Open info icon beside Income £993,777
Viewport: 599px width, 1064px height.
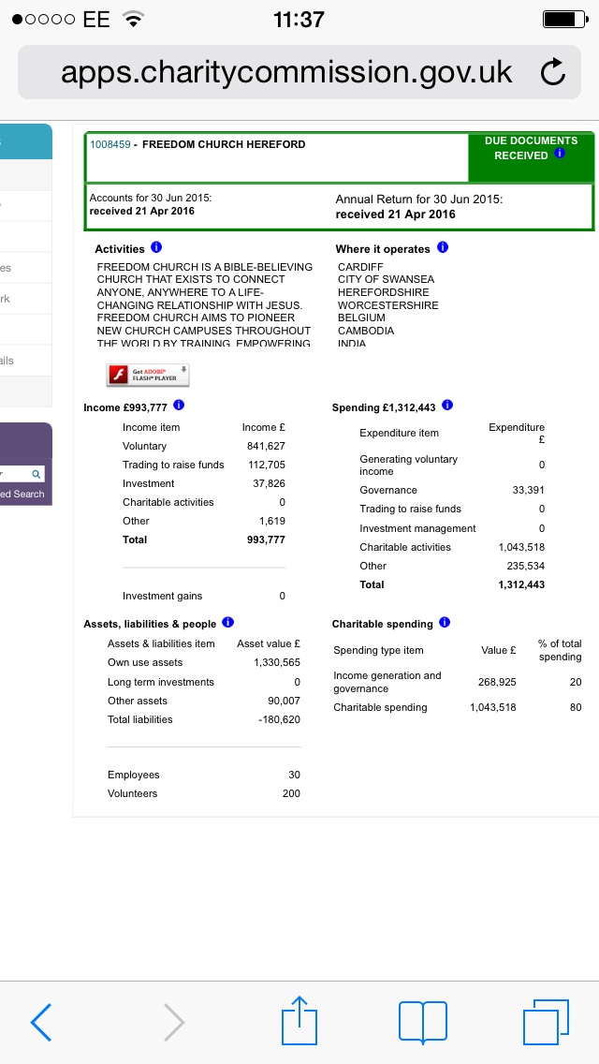pyautogui.click(x=179, y=406)
